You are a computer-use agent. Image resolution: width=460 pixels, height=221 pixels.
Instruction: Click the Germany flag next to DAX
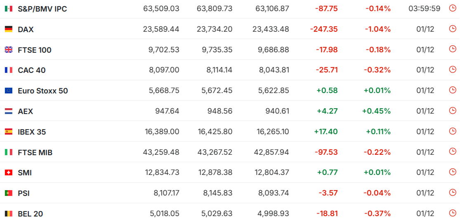pyautogui.click(x=8, y=29)
